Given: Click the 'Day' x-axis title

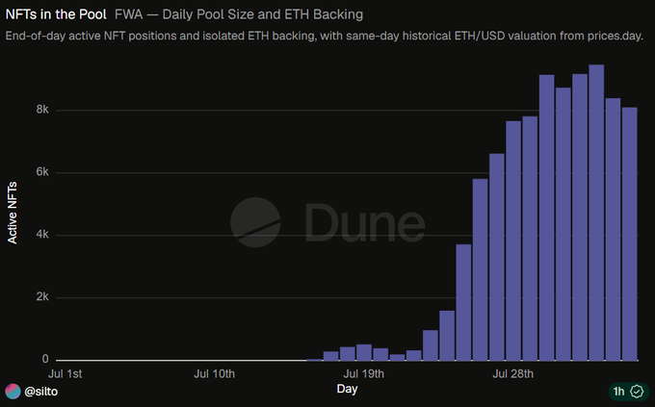Looking at the screenshot, I should (x=347, y=389).
